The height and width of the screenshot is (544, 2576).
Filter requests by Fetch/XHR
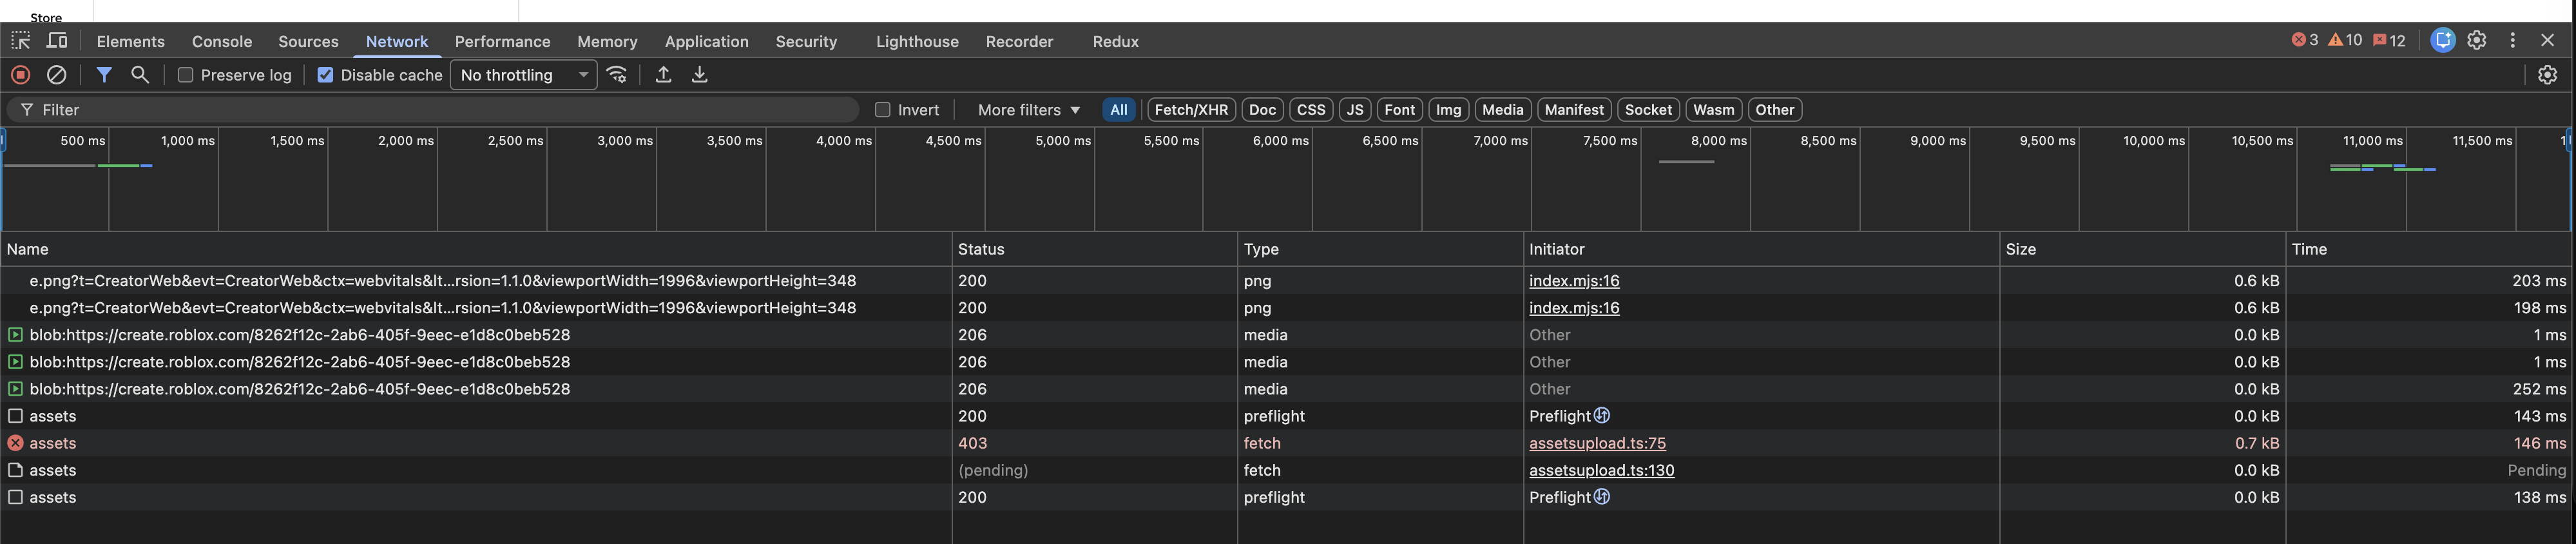[x=1191, y=110]
